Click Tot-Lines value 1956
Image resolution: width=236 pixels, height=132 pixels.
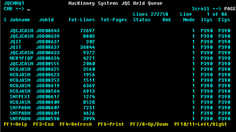coord(89,75)
